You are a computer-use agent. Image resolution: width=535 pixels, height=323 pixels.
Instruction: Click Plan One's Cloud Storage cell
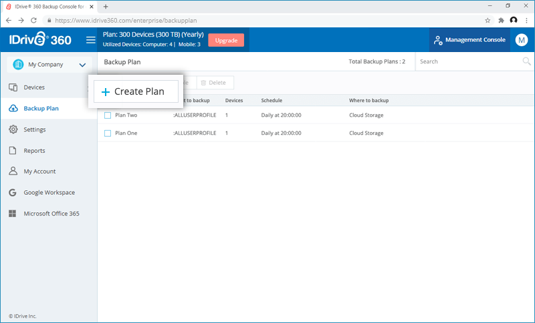click(366, 133)
